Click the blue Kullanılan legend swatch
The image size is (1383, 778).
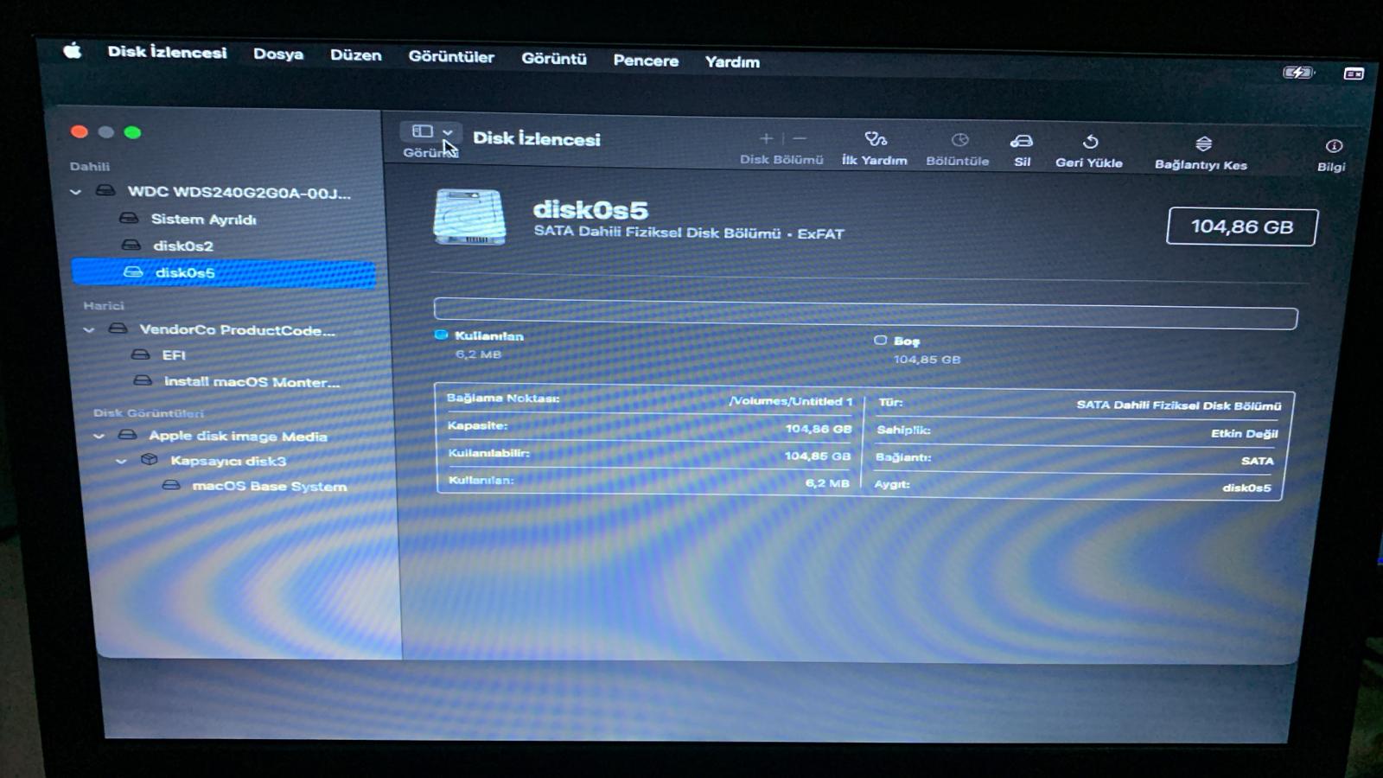click(x=441, y=335)
